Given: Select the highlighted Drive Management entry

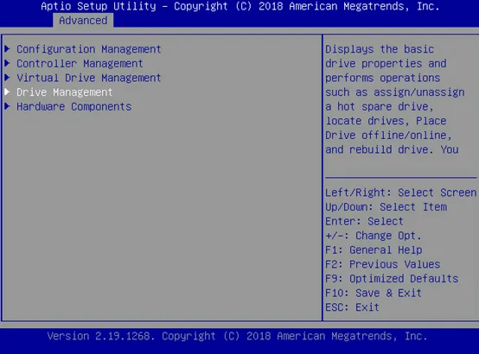Looking at the screenshot, I should 65,92.
